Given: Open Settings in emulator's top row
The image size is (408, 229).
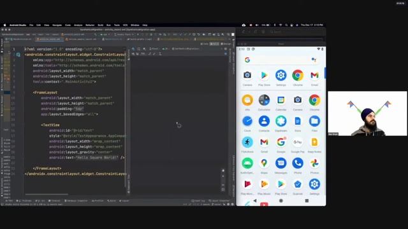Looking at the screenshot, I should click(280, 76).
